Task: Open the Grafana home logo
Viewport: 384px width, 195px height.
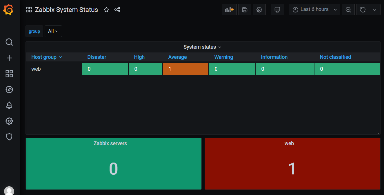Action: tap(8, 10)
